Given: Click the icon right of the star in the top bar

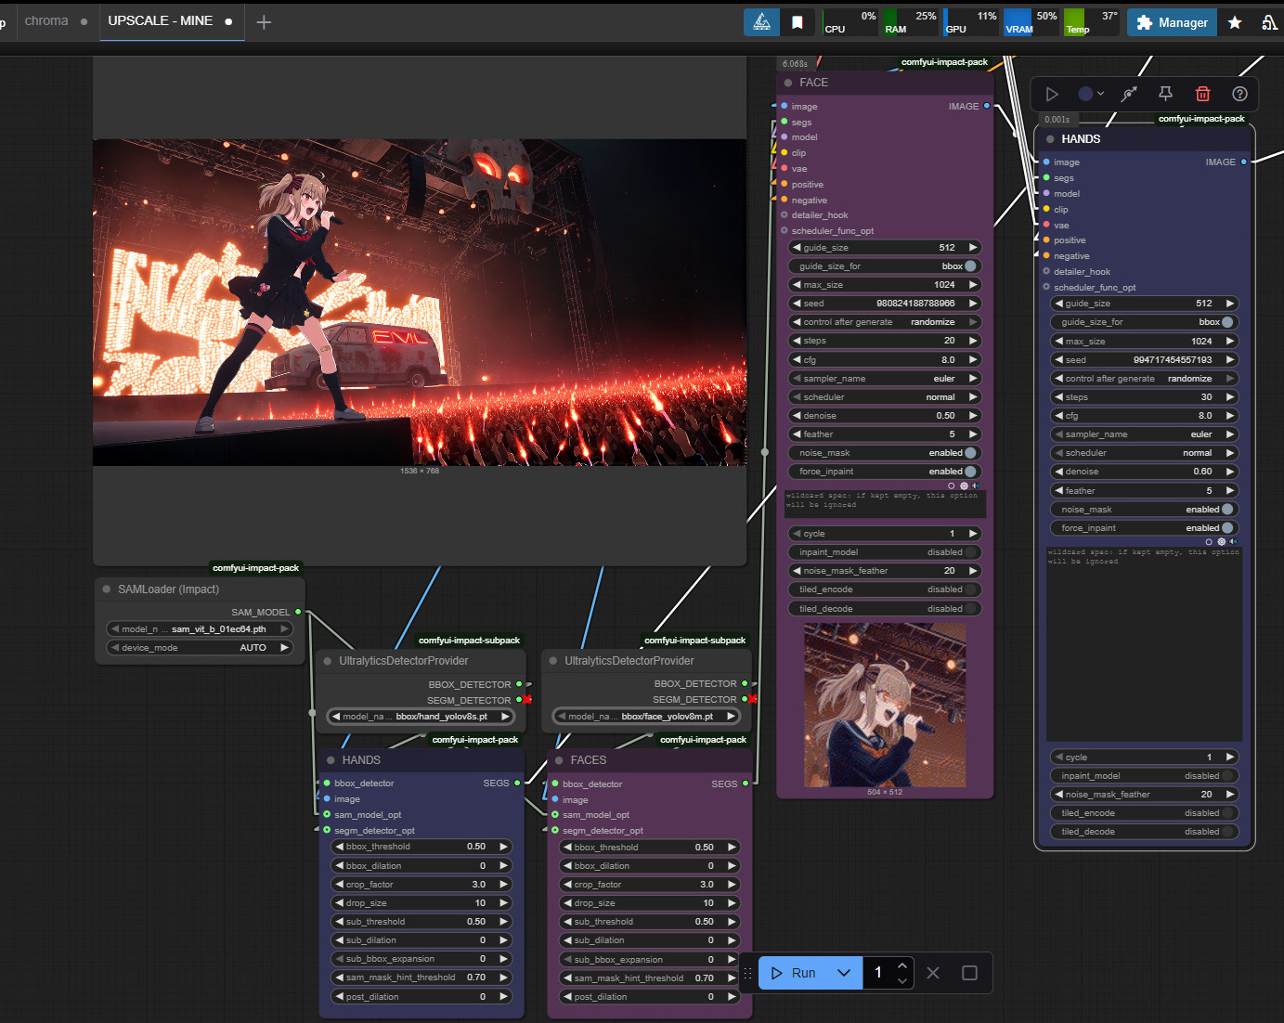Looking at the screenshot, I should coord(1270,22).
